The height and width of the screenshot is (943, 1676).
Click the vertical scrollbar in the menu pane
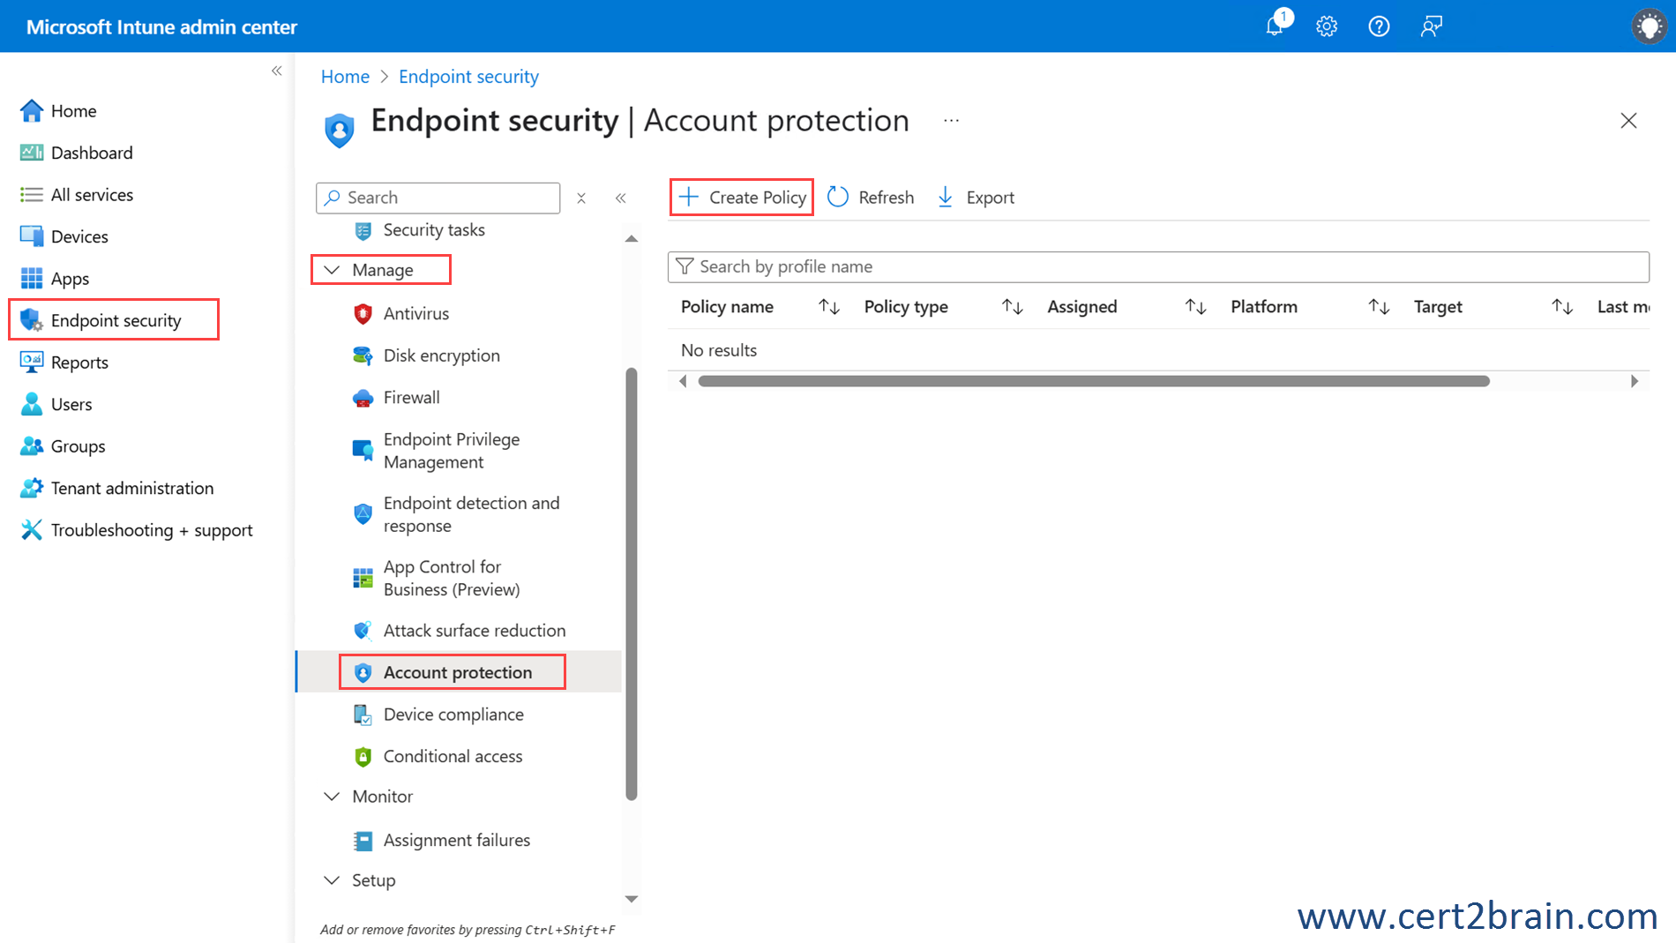tap(632, 584)
